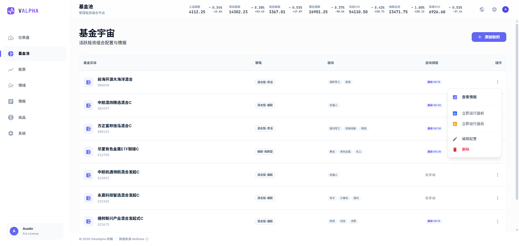
Task: Click the 基金池 pie chart icon
Action: click(11, 54)
